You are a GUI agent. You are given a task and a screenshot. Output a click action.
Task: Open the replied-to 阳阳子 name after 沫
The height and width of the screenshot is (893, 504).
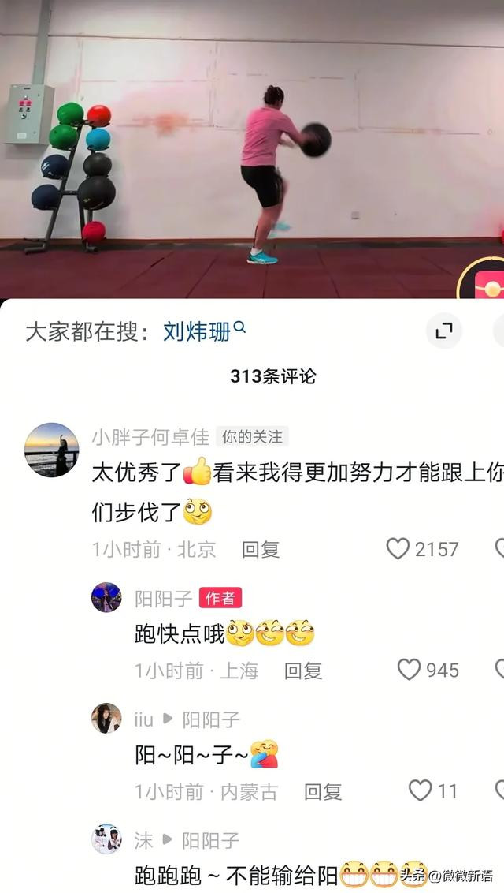[211, 840]
